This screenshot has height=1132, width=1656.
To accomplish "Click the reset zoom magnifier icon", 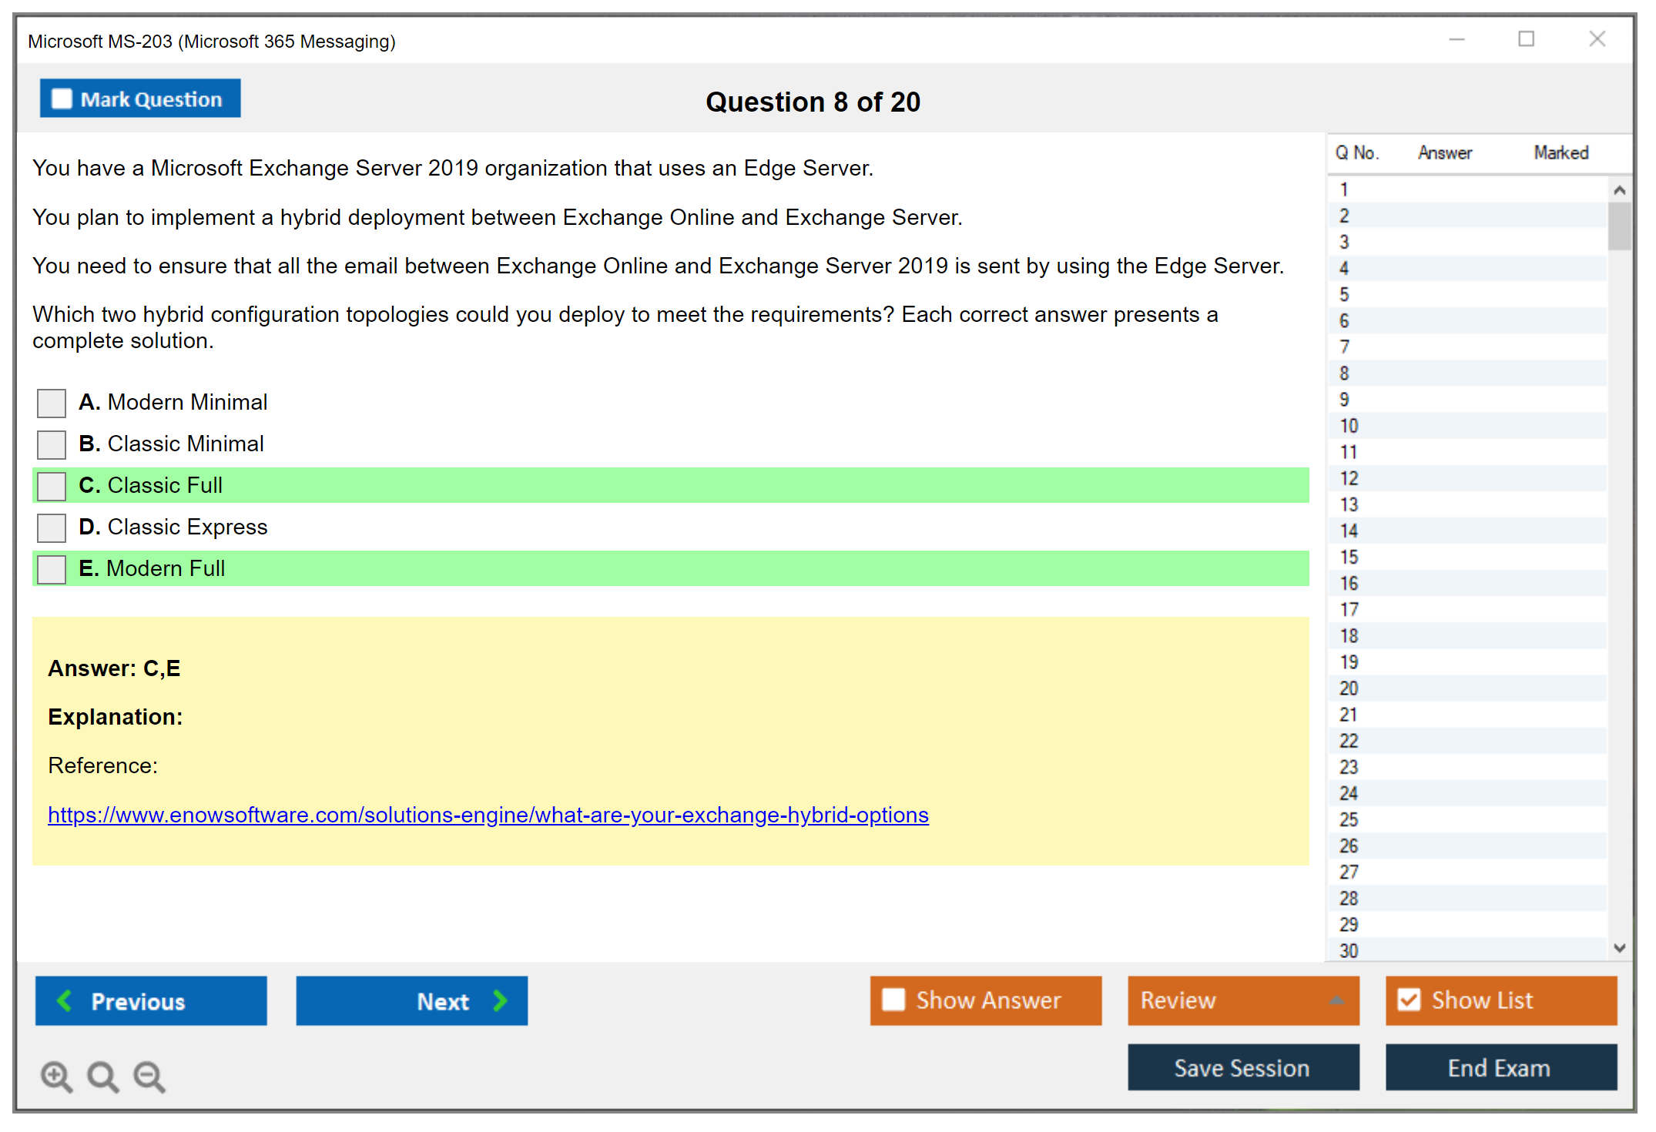I will (102, 1076).
